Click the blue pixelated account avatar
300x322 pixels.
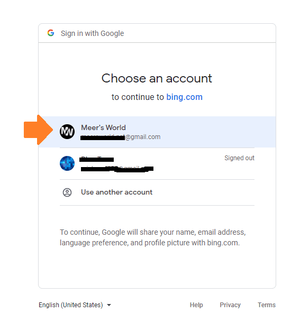[x=67, y=163]
